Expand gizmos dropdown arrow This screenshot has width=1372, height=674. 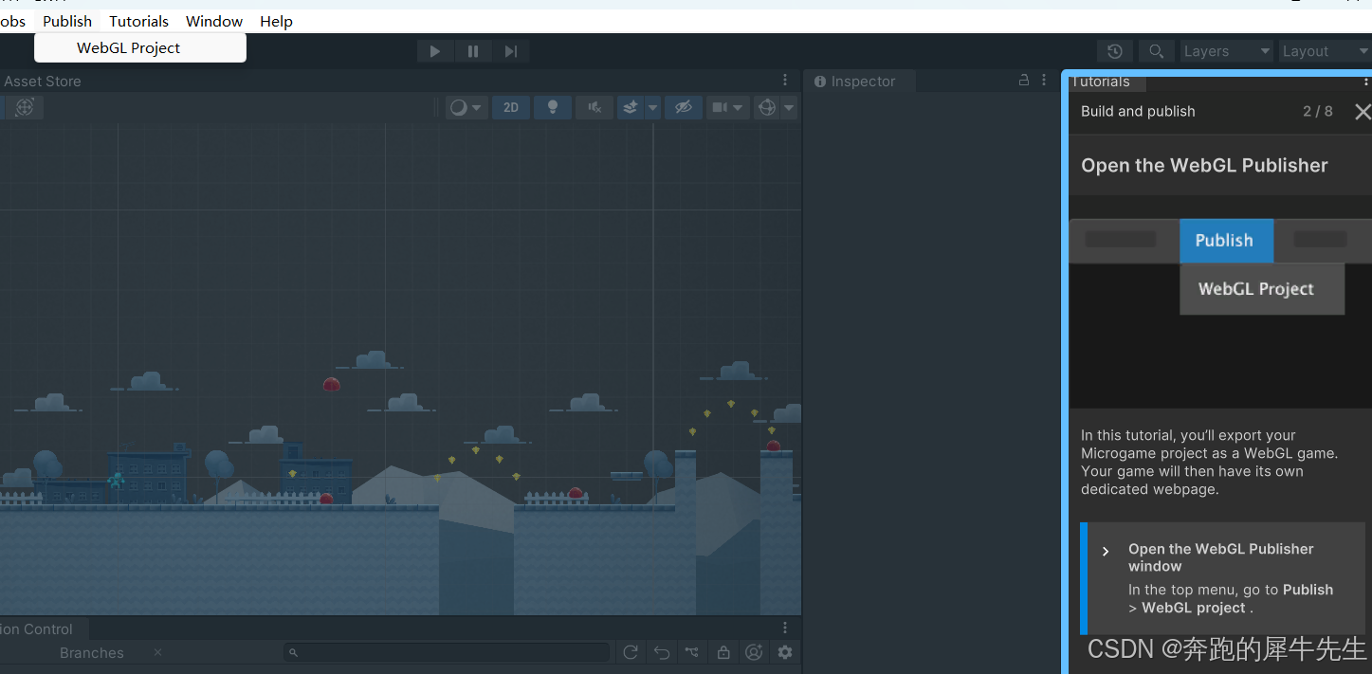pyautogui.click(x=789, y=107)
